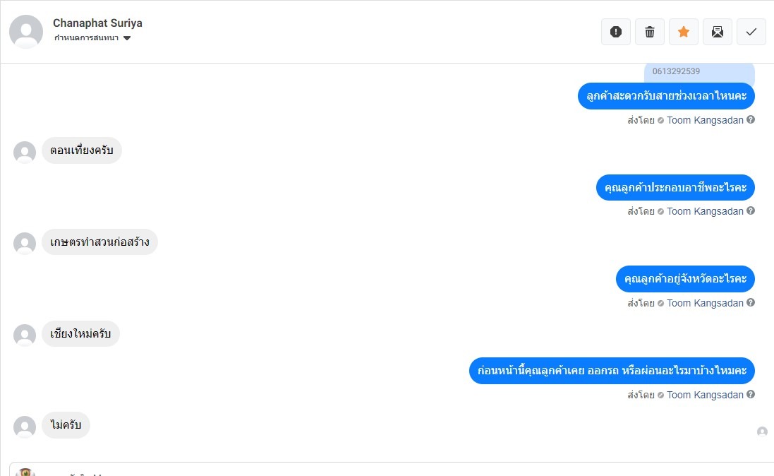Click the blue ลูกค้าสะดวกรับสายช่วงเวลาไหนคะ message
The height and width of the screenshot is (476, 774).
click(x=666, y=96)
